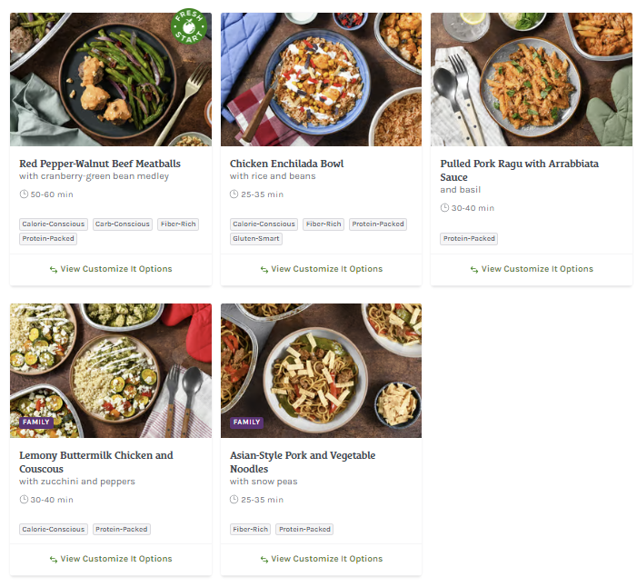Open the Lemony Buttermilk Chicken and Couscous photo
Image resolution: width=637 pixels, height=587 pixels.
(111, 371)
